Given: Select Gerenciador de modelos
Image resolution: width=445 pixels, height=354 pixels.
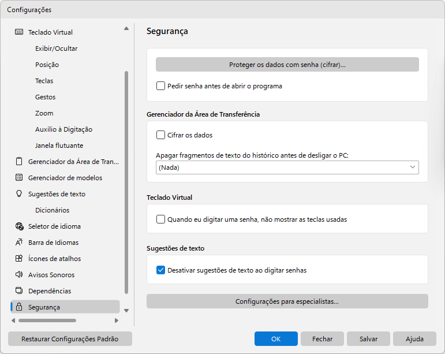Looking at the screenshot, I should 65,178.
